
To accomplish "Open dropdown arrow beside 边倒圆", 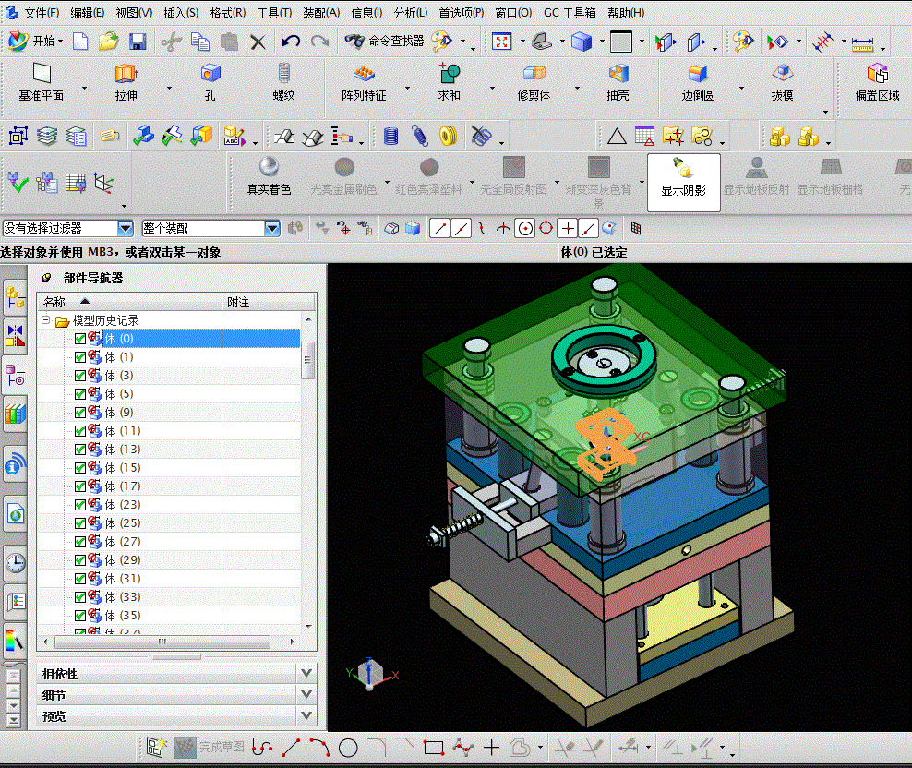I will point(741,88).
